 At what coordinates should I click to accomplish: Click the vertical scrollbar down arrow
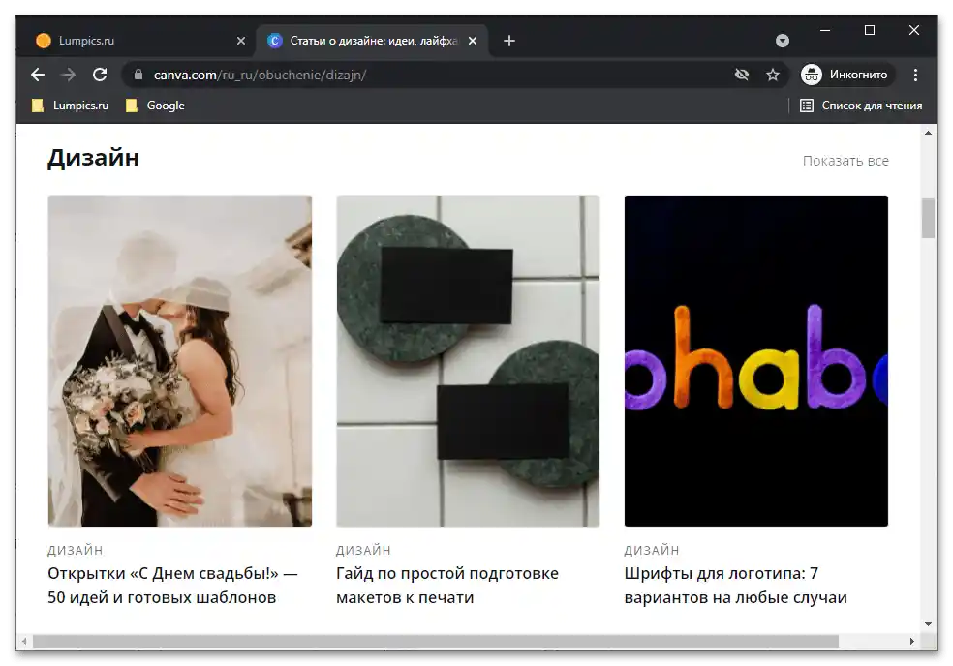[x=928, y=624]
